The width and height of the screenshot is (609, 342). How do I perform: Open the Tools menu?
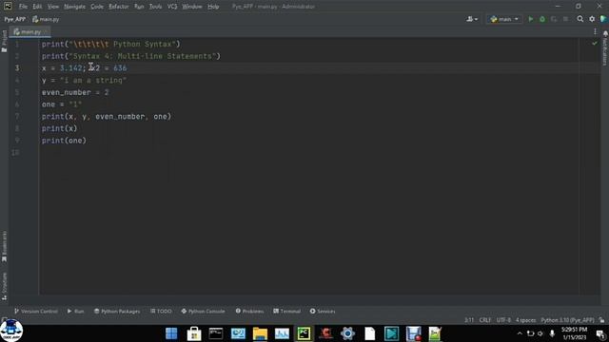pyautogui.click(x=155, y=7)
